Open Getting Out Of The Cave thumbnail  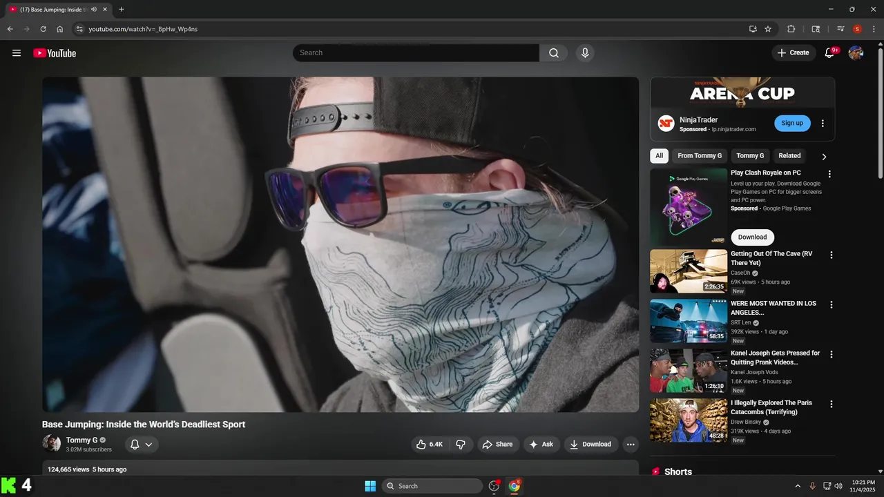click(689, 271)
